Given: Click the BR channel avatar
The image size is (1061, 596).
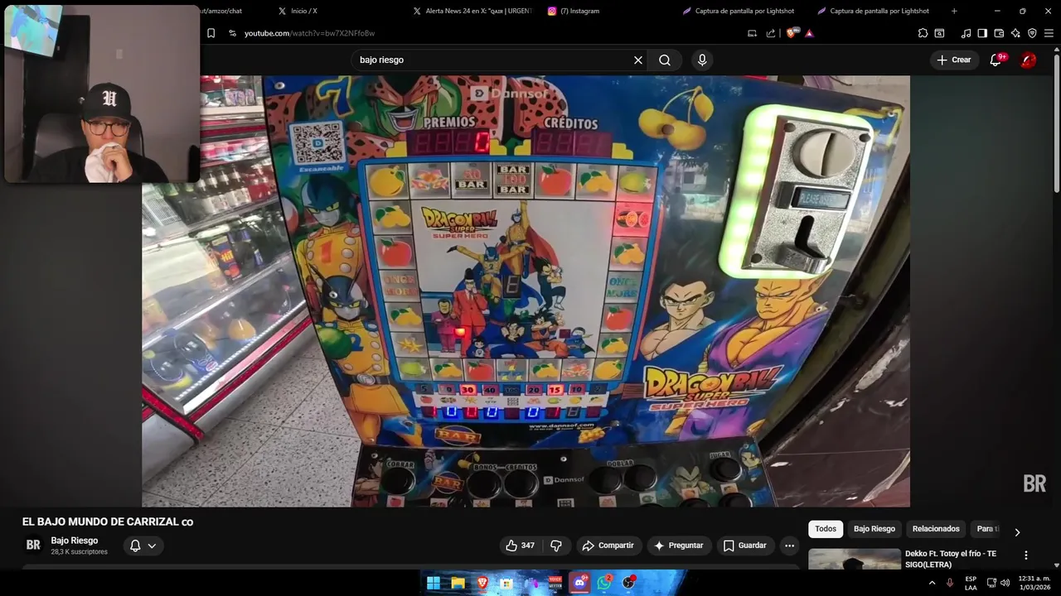Looking at the screenshot, I should (x=33, y=545).
